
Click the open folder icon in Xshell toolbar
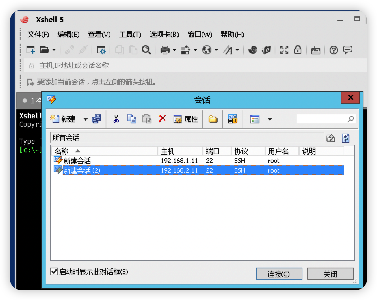(44, 50)
